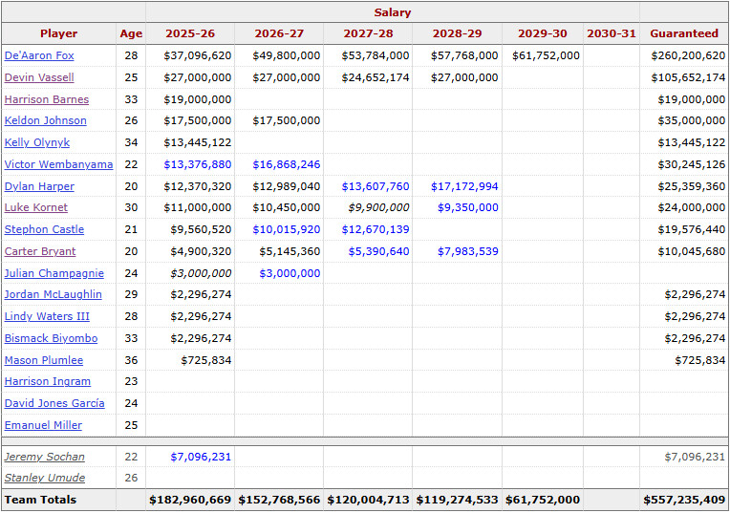Open Jeremy Sochan italic link
Image resolution: width=730 pixels, height=513 pixels.
pyautogui.click(x=45, y=457)
